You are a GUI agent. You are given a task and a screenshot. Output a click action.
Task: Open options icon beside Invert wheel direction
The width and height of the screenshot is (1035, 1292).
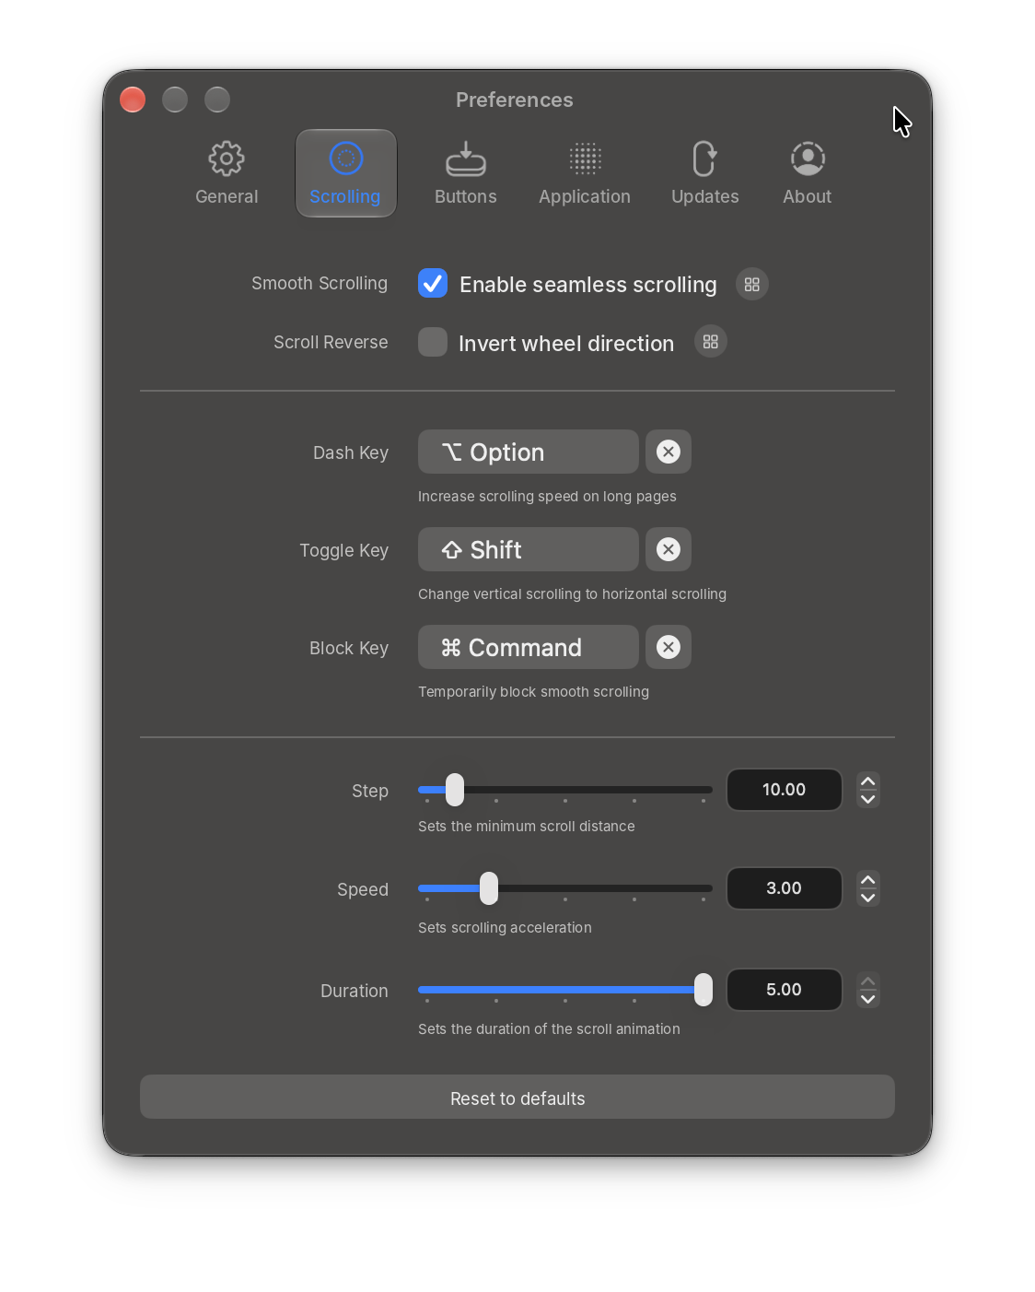710,342
